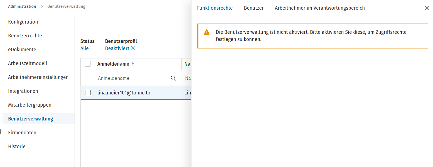
Task: Open Konfiguration in the sidebar
Action: click(x=23, y=22)
